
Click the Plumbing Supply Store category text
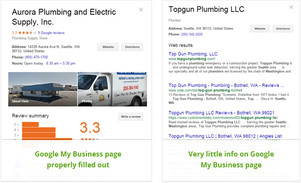tap(30, 38)
